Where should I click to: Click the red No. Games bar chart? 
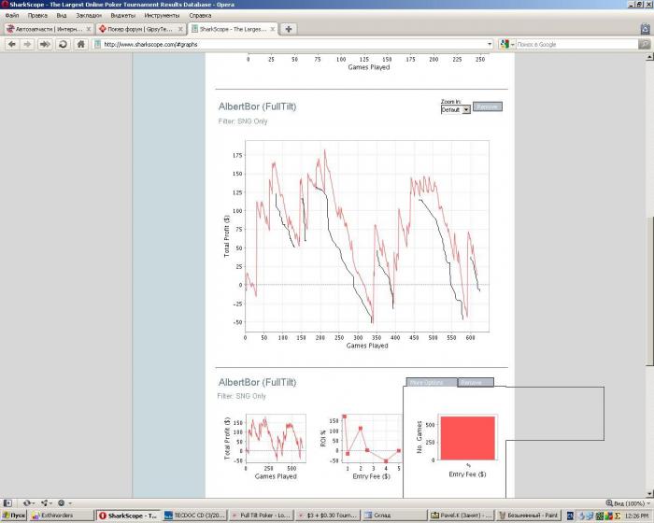click(x=467, y=438)
